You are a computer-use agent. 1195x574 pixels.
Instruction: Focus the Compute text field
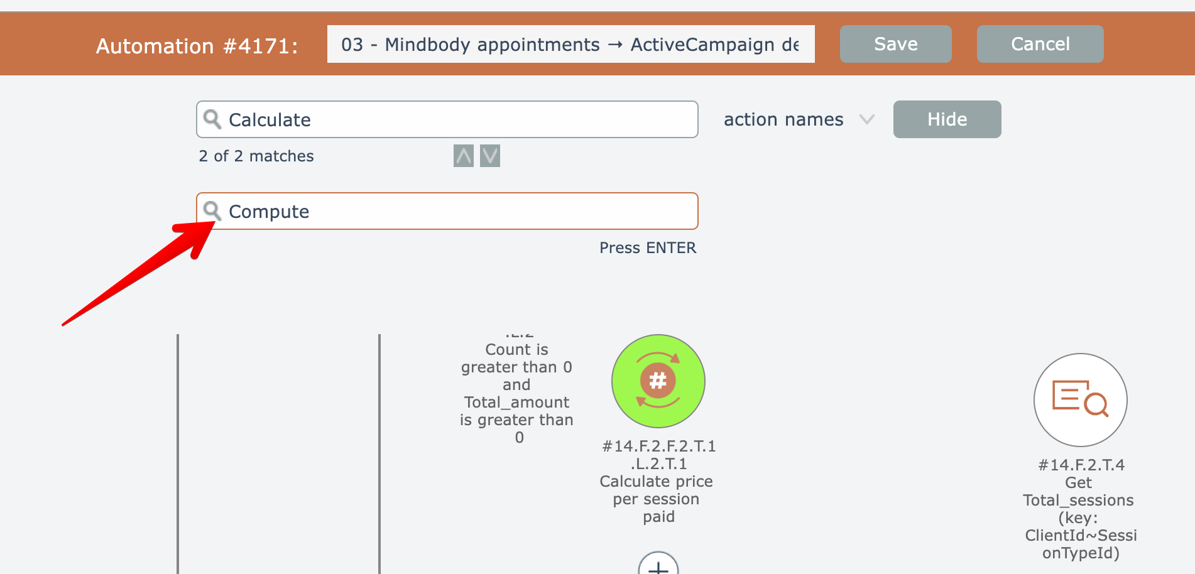pos(459,211)
